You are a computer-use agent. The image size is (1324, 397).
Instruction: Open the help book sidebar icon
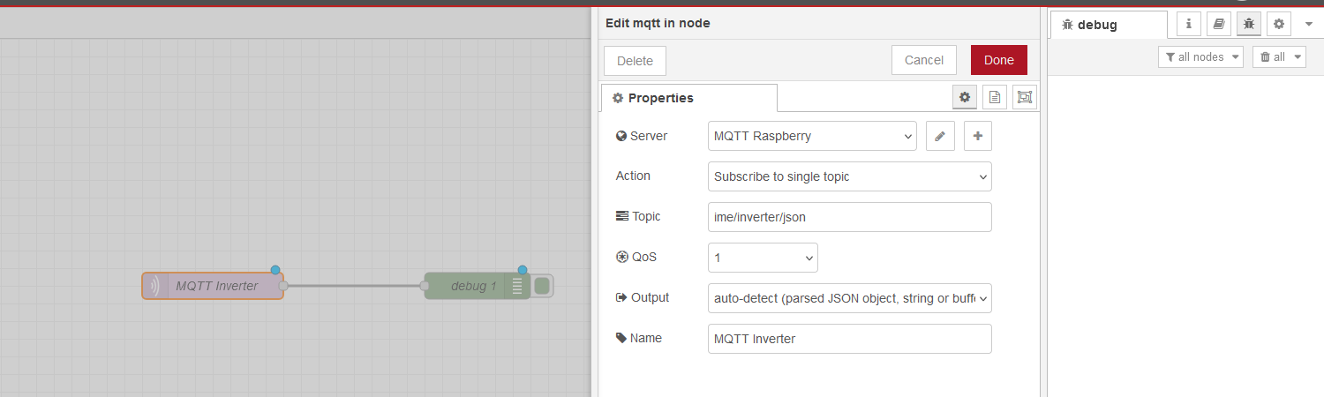coord(1219,24)
